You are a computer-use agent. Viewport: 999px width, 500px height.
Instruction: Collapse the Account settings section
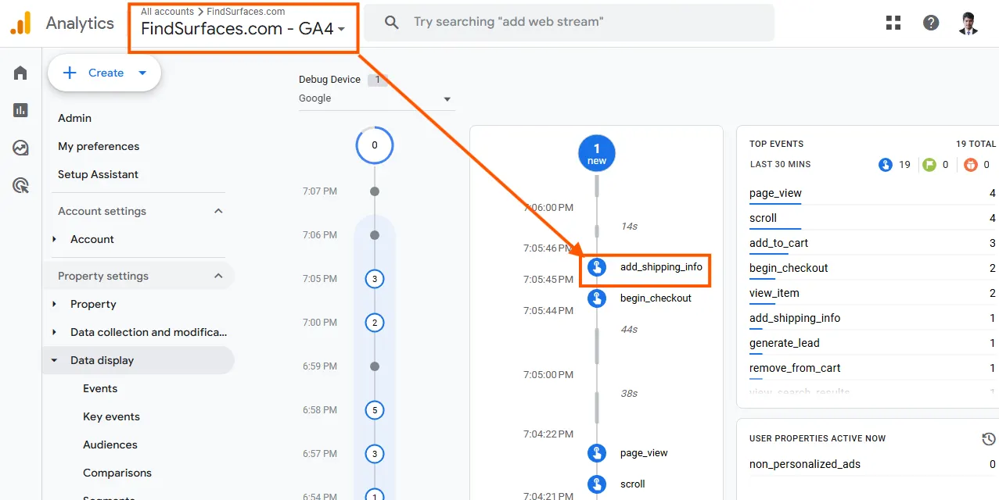tap(218, 211)
